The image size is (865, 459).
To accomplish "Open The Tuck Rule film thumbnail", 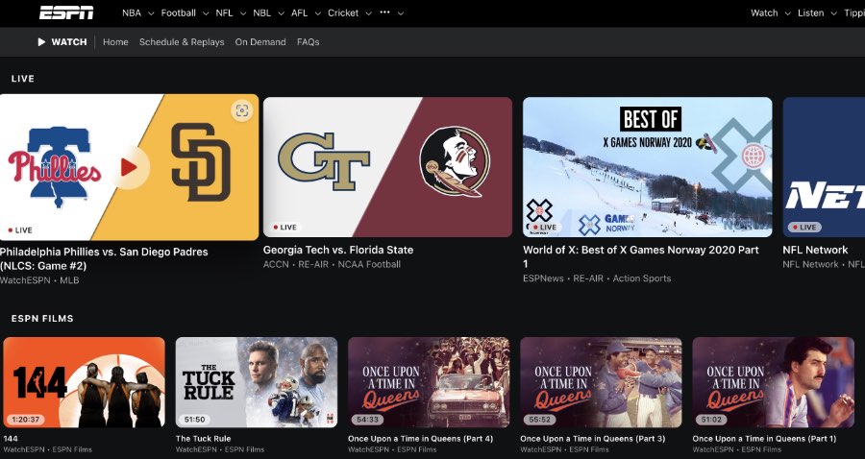I will pyautogui.click(x=257, y=382).
